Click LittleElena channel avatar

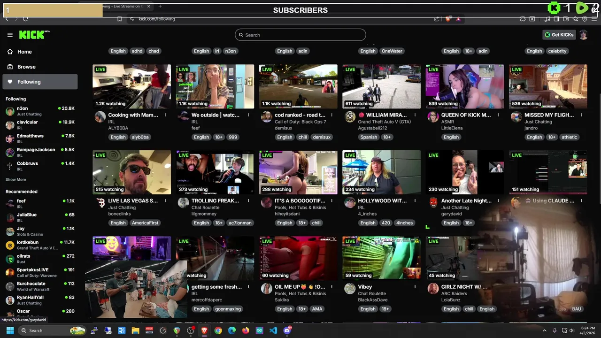pos(433,117)
